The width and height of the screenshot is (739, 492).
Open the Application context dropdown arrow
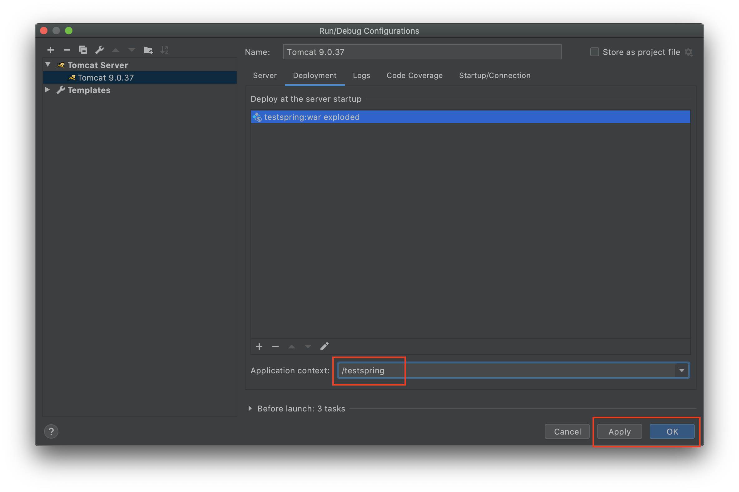tap(682, 371)
